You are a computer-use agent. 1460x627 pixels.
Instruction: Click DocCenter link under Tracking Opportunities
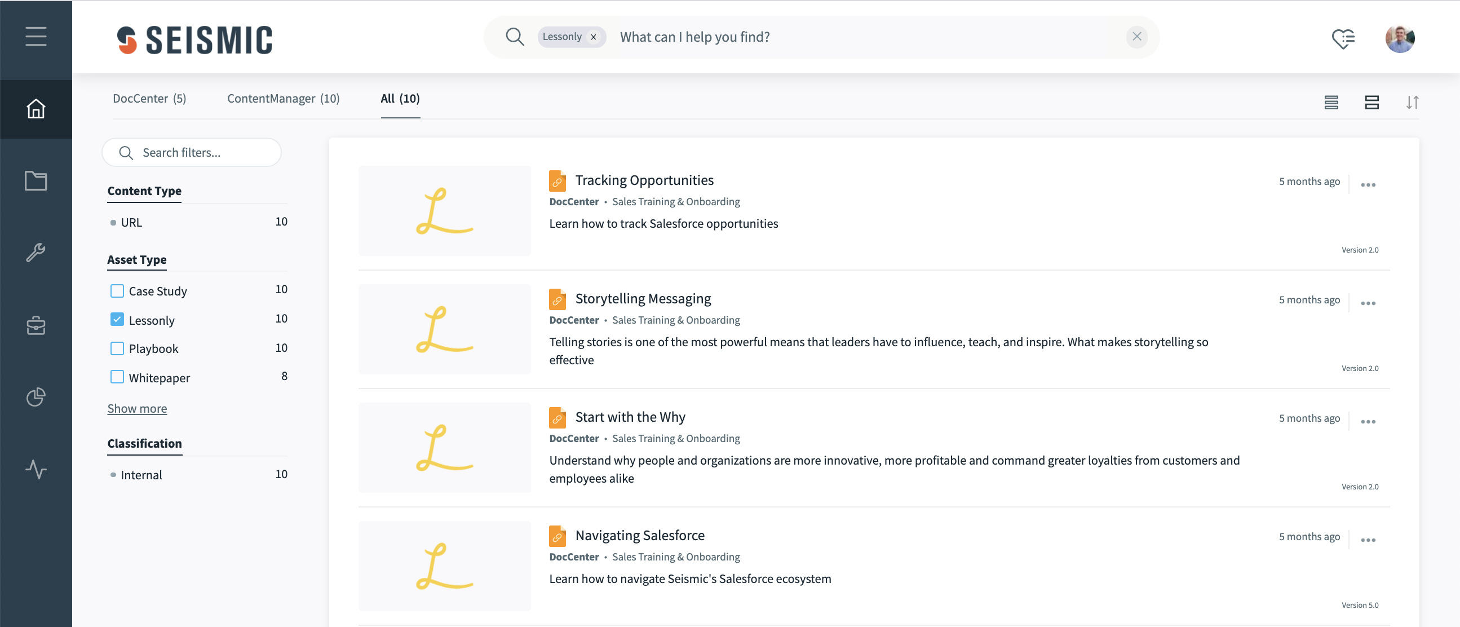tap(574, 202)
